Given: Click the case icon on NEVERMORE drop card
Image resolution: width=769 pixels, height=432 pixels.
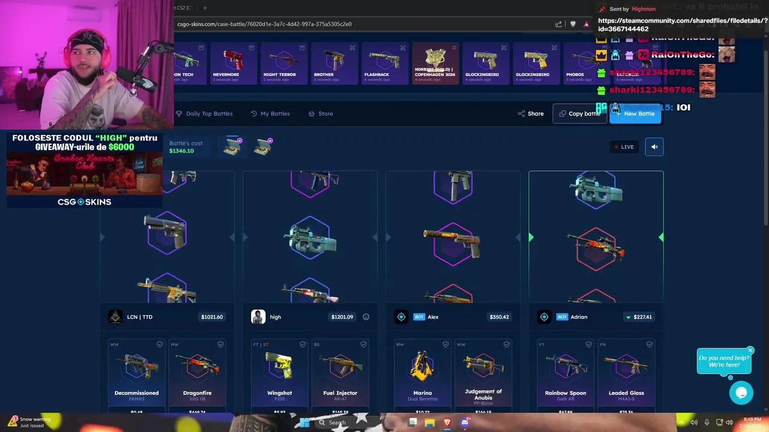Looking at the screenshot, I should point(252,48).
